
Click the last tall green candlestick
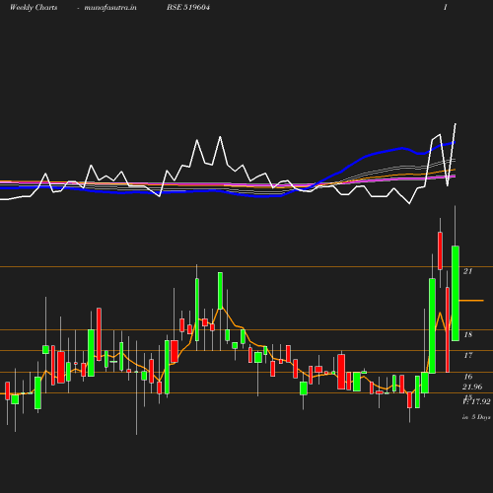click(x=456, y=293)
